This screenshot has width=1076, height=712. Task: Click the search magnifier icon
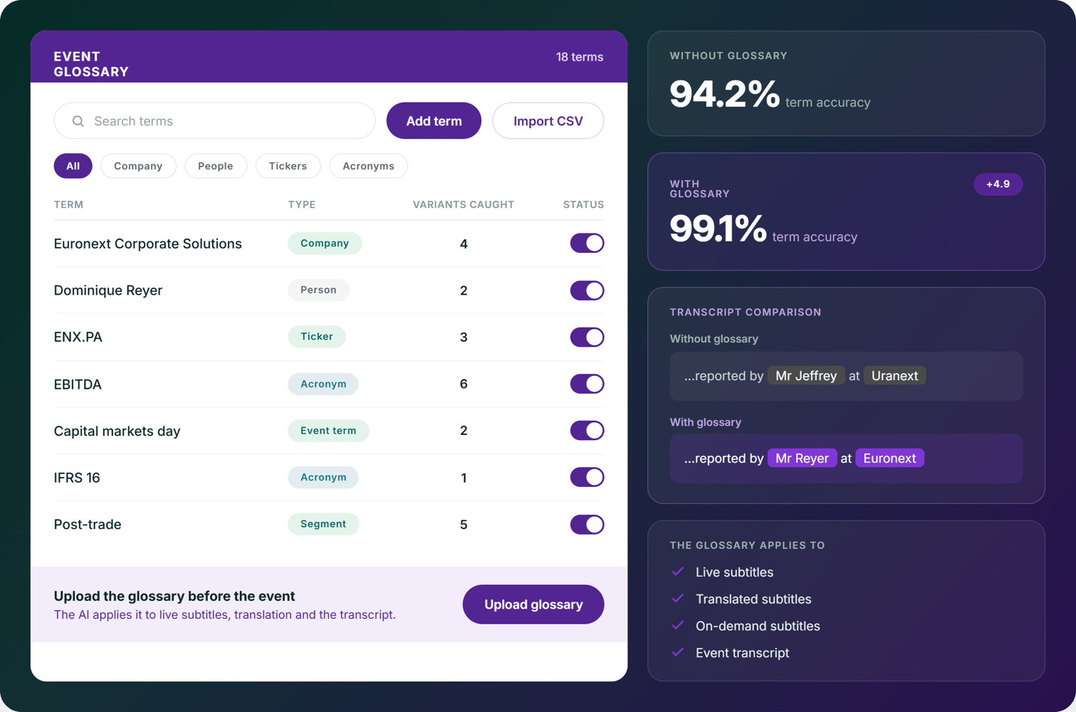(78, 121)
